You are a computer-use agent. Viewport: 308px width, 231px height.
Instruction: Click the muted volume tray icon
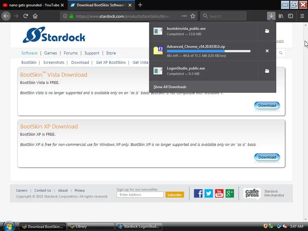(x=285, y=226)
